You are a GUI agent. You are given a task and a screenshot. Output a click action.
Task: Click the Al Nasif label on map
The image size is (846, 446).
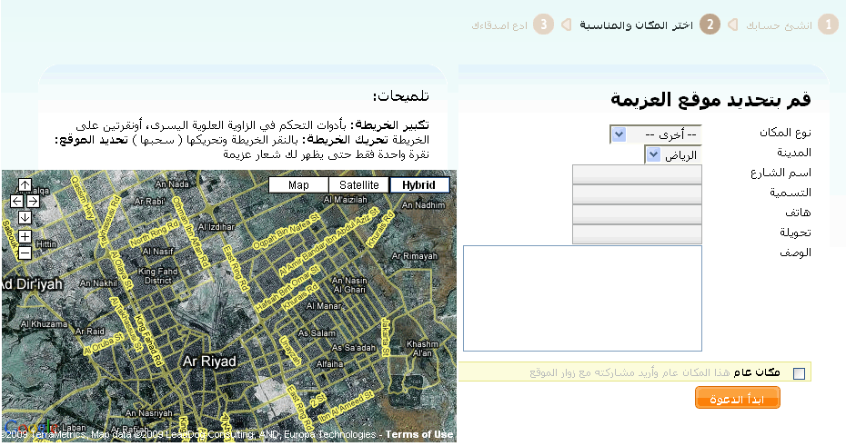click(x=158, y=251)
